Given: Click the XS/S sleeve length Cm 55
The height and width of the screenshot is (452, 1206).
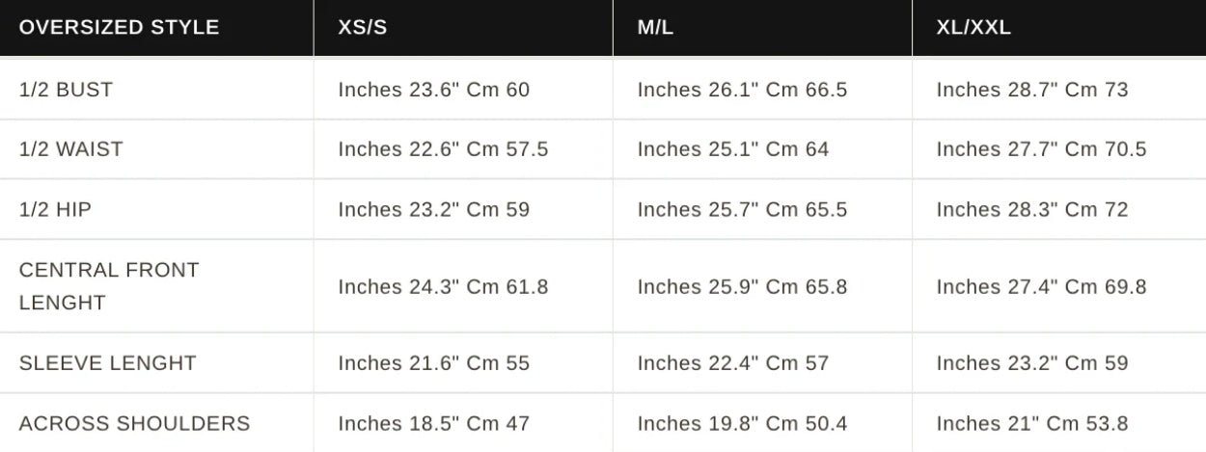Looking at the screenshot, I should point(498,363).
